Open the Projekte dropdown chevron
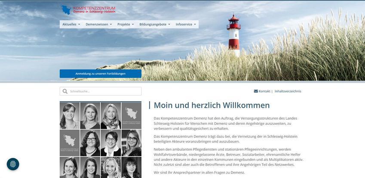 click(x=133, y=24)
